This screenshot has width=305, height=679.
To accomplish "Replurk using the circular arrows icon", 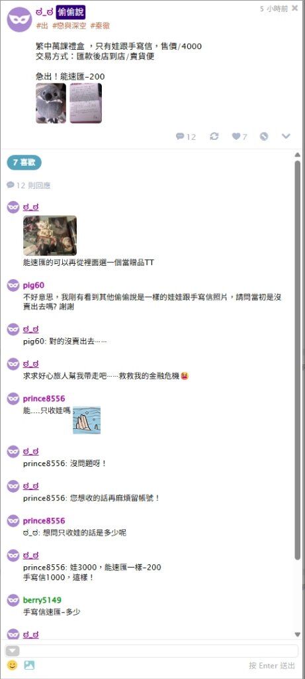I will 214,137.
